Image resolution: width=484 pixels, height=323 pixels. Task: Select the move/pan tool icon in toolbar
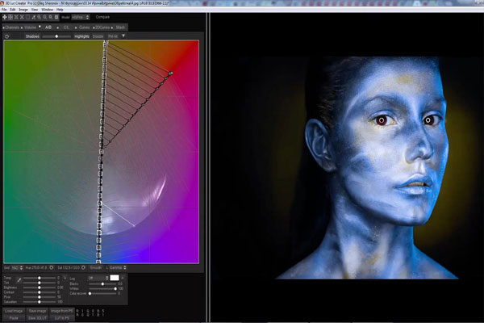5,16
